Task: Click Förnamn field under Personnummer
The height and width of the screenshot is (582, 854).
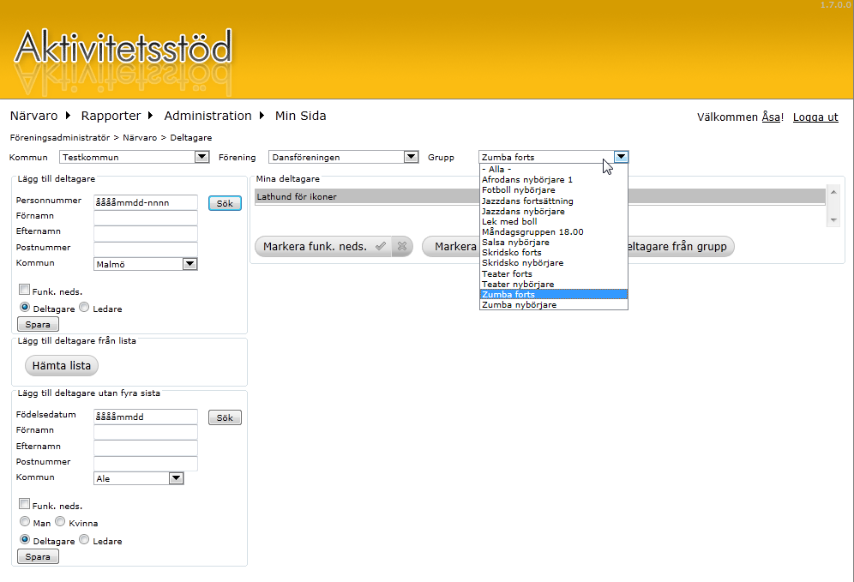Action: pyautogui.click(x=146, y=218)
